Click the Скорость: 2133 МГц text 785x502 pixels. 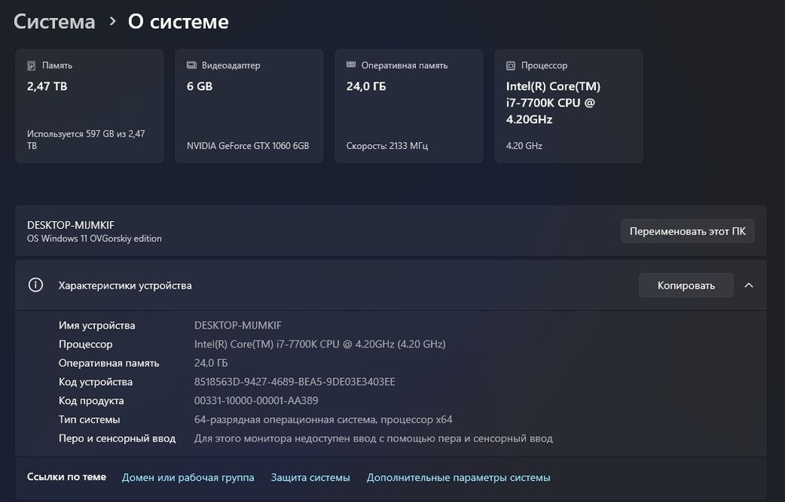(387, 145)
